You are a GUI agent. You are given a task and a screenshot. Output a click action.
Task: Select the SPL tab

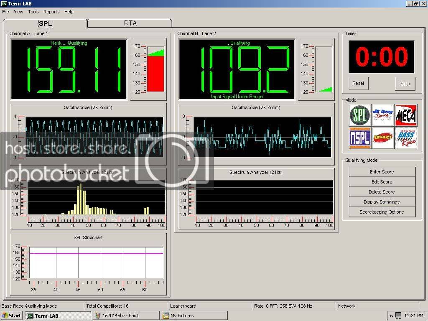(x=45, y=23)
